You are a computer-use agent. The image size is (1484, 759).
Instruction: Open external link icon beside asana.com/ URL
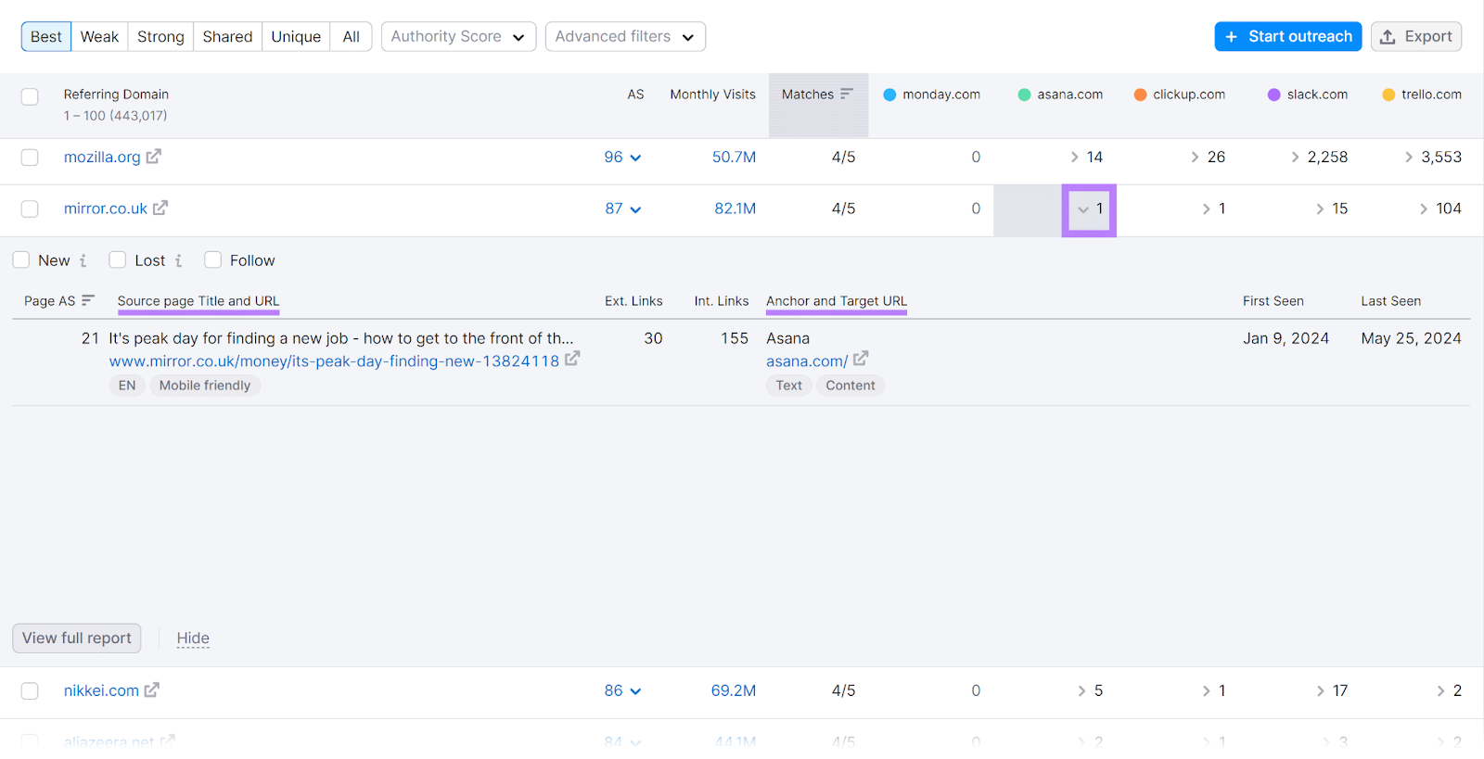[861, 359]
